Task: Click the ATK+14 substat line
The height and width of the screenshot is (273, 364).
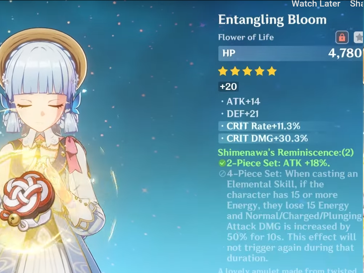Action: click(243, 102)
